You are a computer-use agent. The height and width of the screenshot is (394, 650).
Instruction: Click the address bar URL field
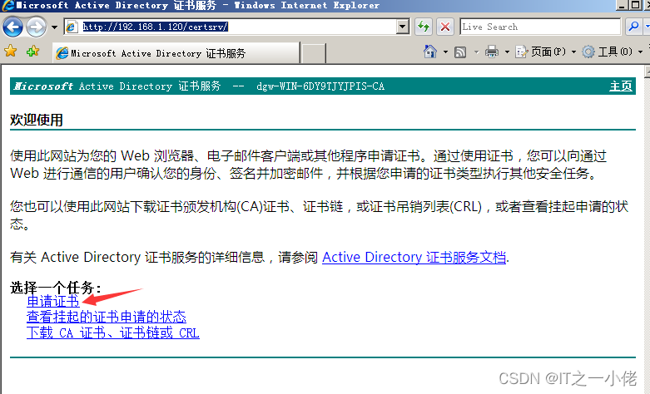[237, 27]
